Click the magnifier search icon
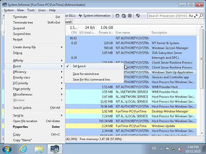This screenshot has height=154, width=206. pos(201,16)
